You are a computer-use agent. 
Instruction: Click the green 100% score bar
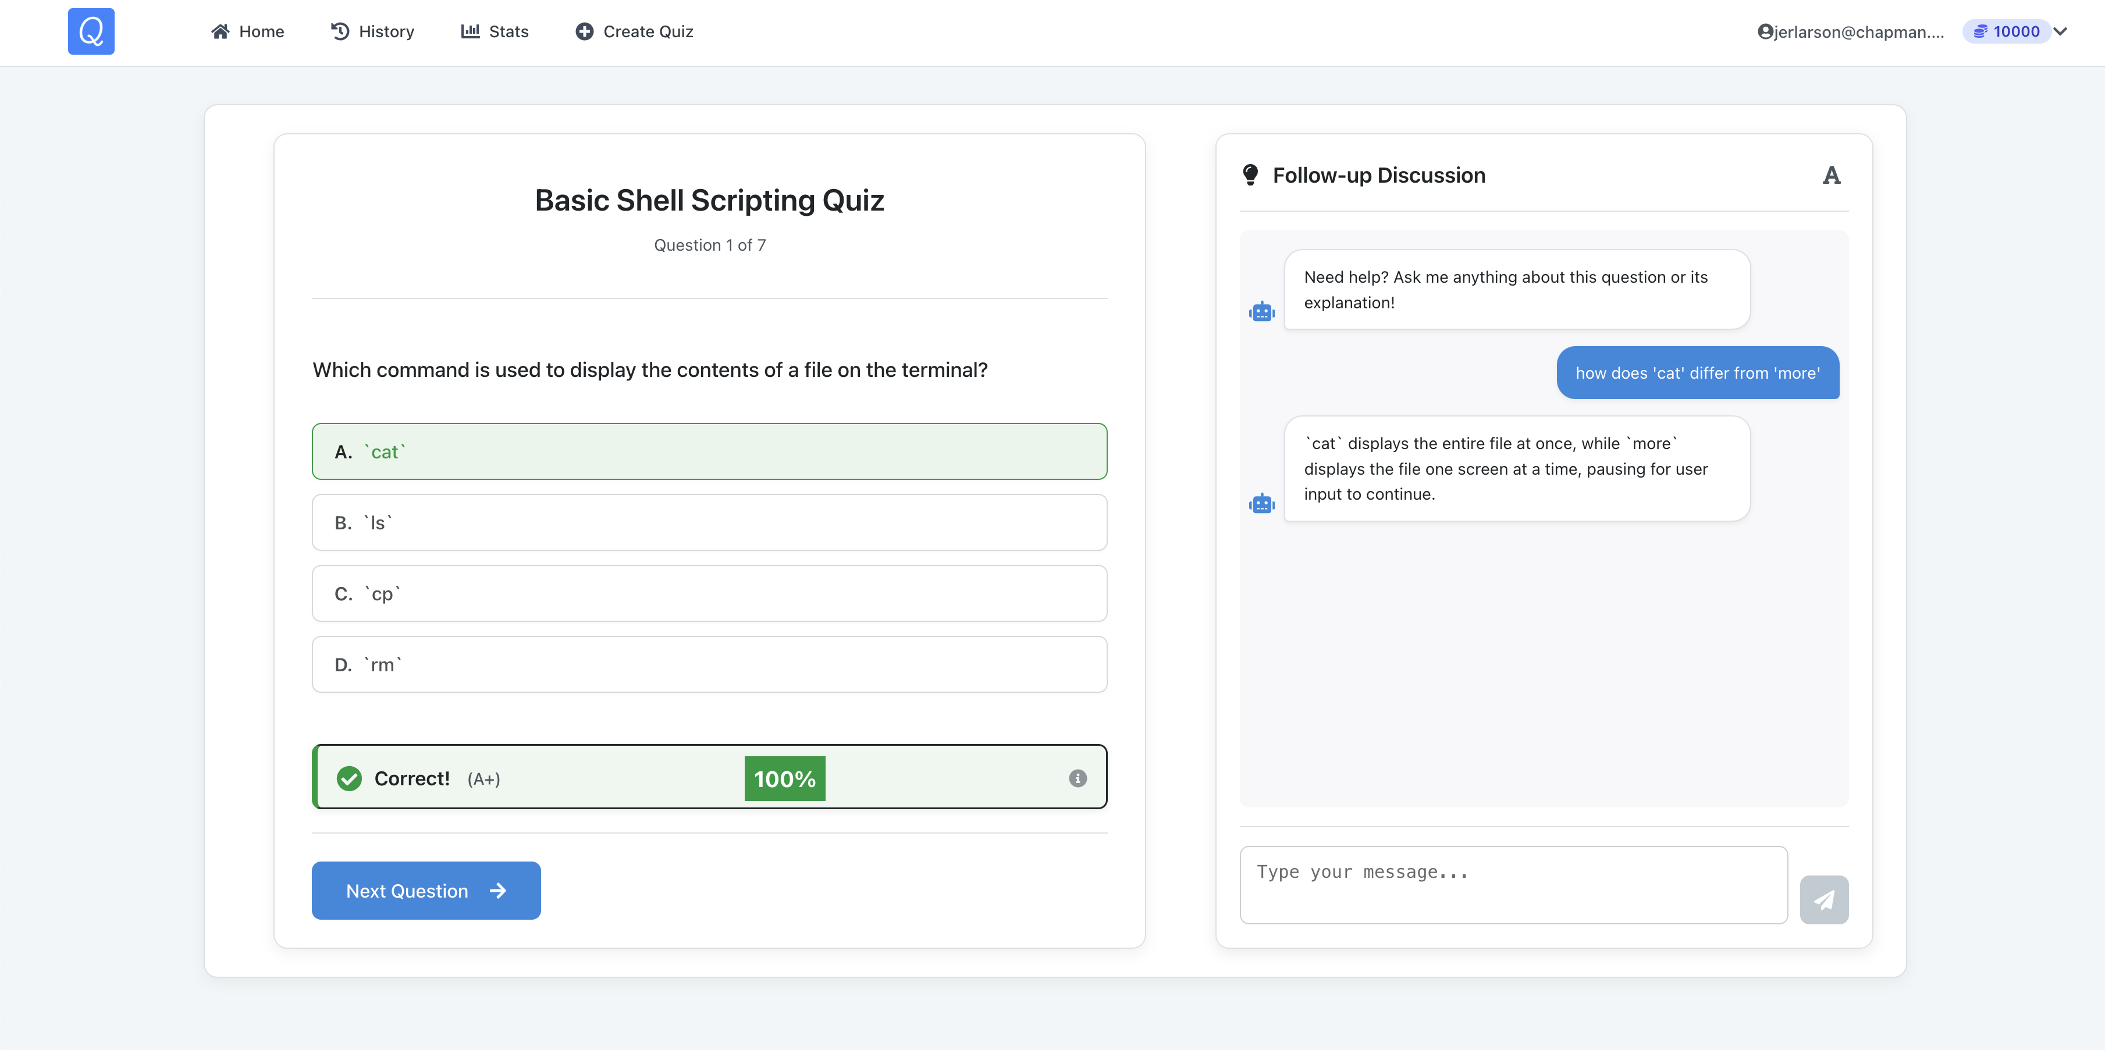click(784, 778)
